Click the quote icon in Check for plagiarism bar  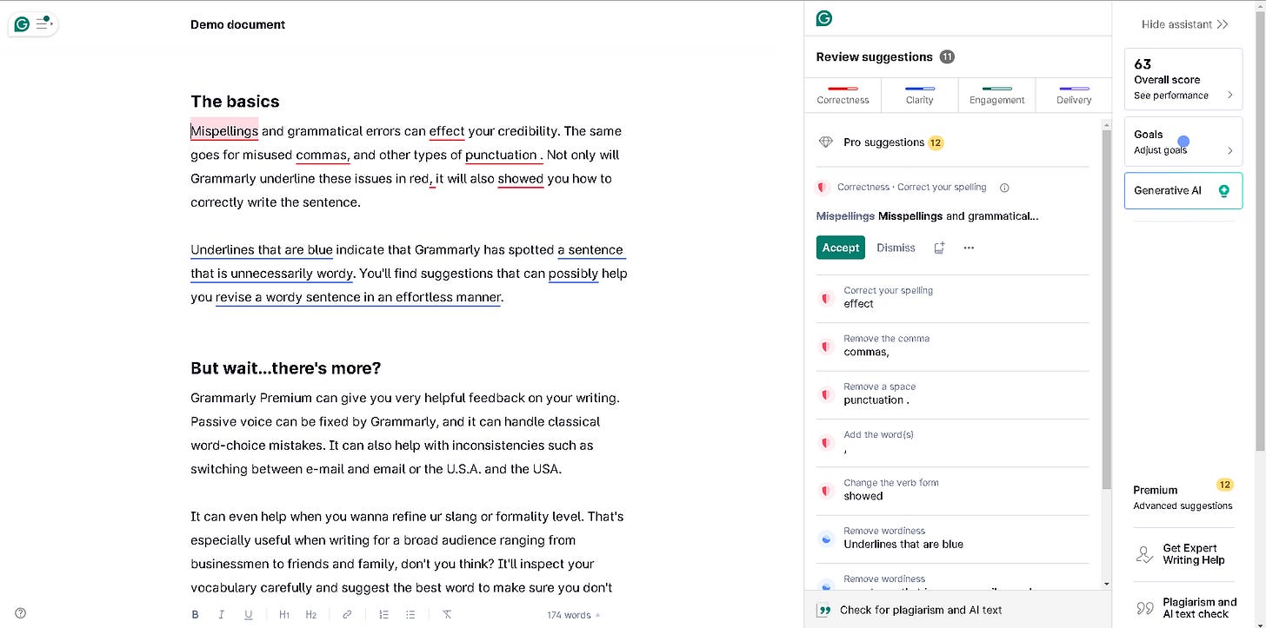pyautogui.click(x=823, y=610)
